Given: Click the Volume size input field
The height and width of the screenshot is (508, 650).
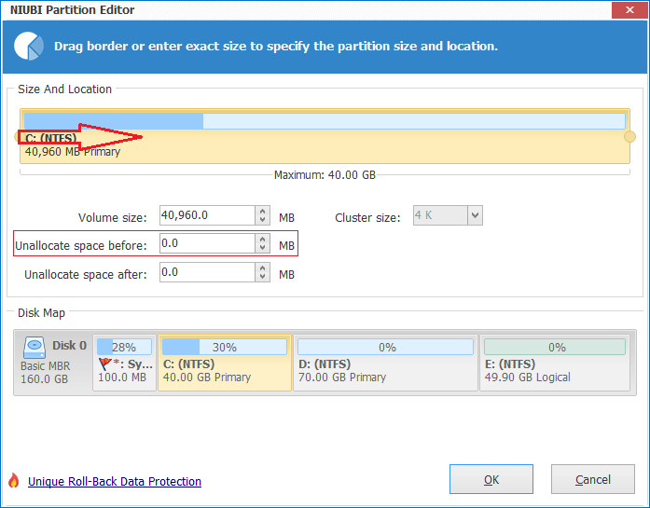Looking at the screenshot, I should click(x=207, y=216).
